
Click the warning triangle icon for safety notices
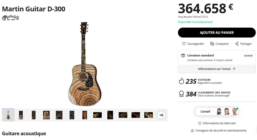pos(192,130)
